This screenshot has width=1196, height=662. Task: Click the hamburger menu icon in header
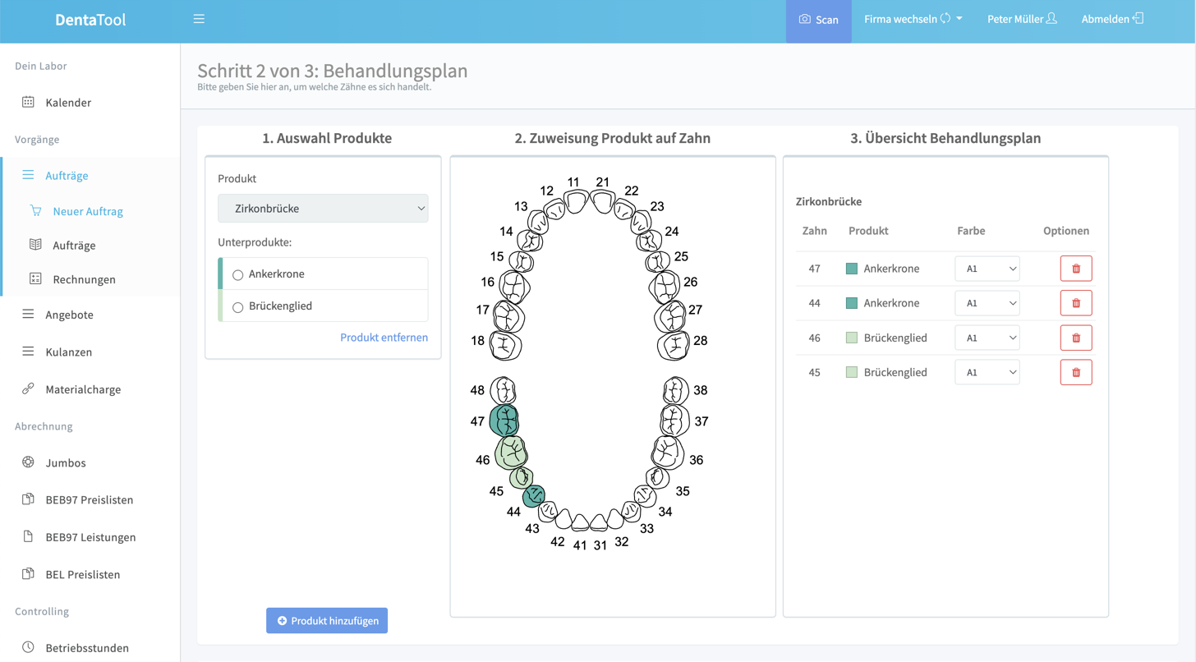pos(199,19)
